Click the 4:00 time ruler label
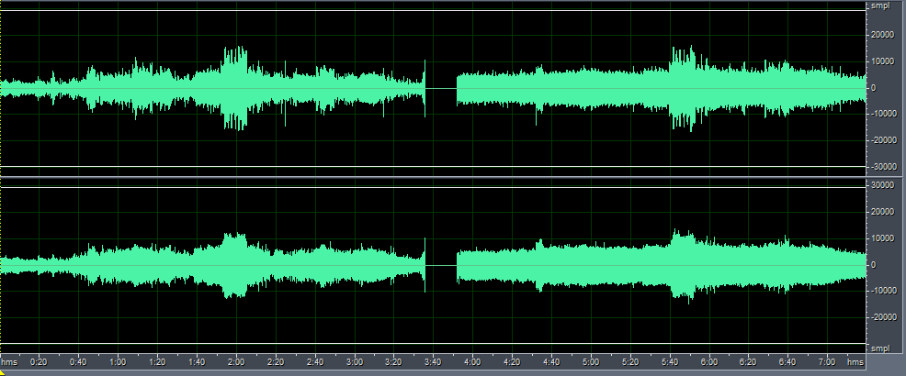Viewport: 906px width, 376px height. (x=472, y=362)
